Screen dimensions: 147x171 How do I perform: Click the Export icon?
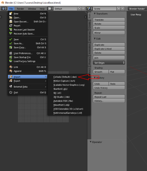pos(11,81)
